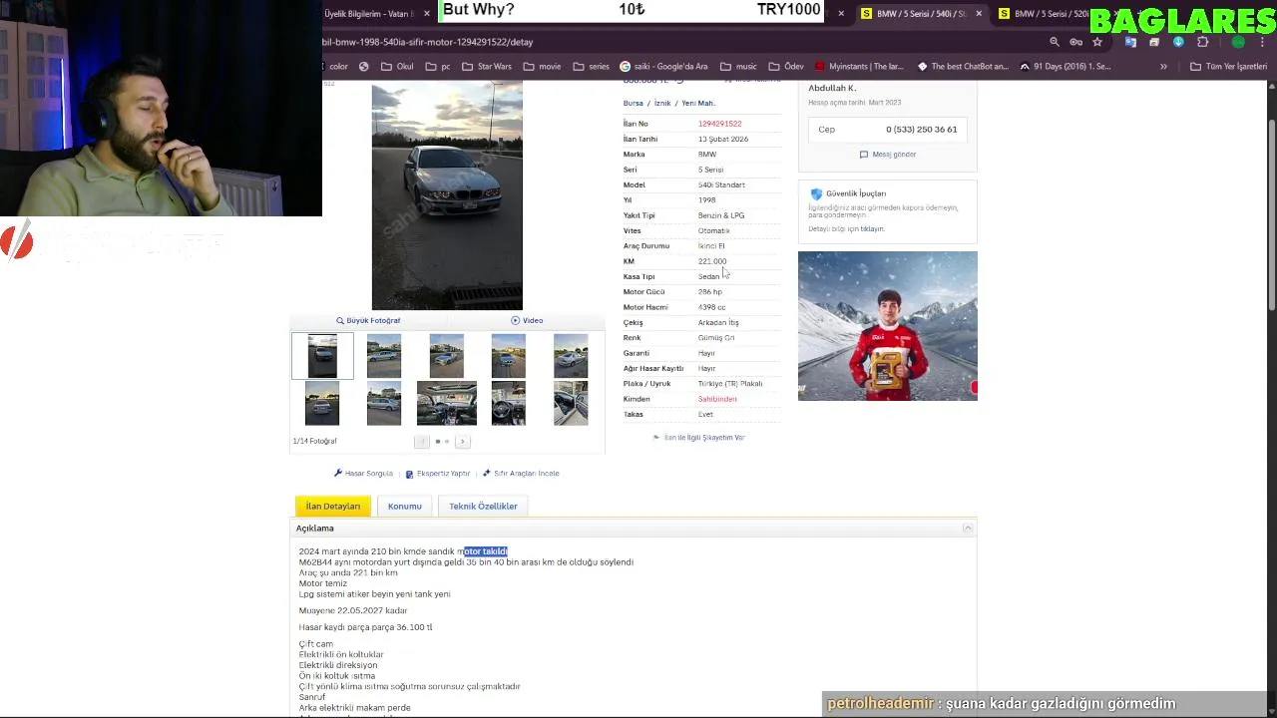Click the green profile avatar in toolbar
Image resolution: width=1277 pixels, height=718 pixels.
coord(1238,42)
